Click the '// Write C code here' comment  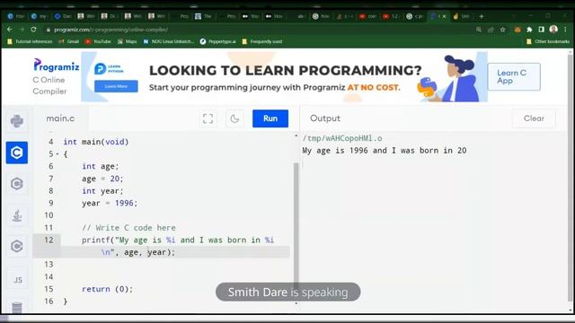tap(128, 228)
